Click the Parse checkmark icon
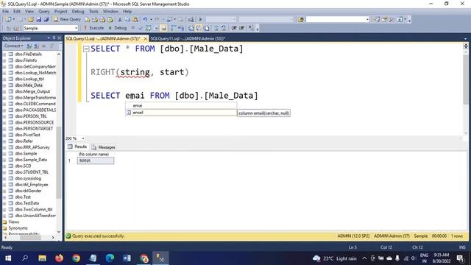This screenshot has height=265, width=471. pos(141,28)
